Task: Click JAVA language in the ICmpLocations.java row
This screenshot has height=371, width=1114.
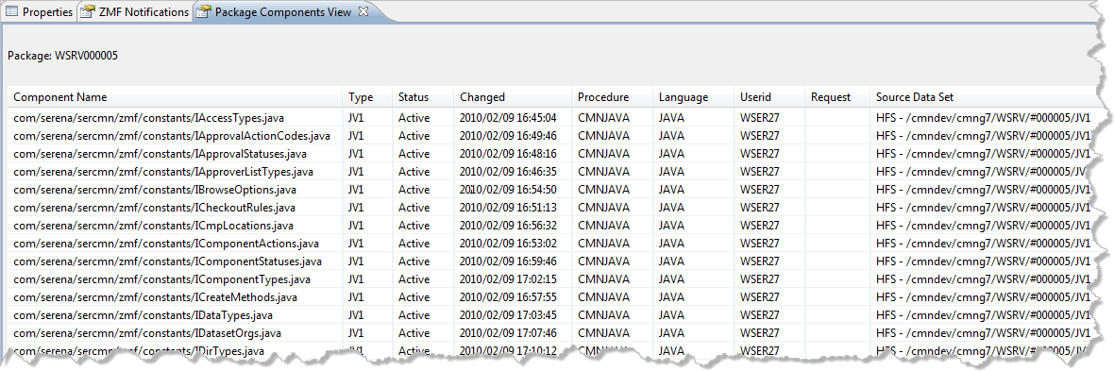Action: (x=671, y=226)
